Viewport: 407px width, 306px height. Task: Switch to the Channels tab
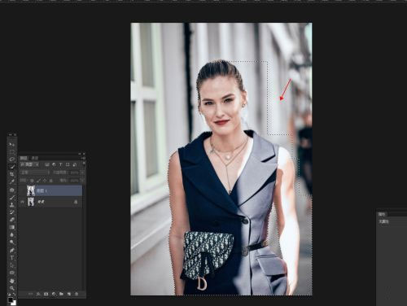(35, 158)
